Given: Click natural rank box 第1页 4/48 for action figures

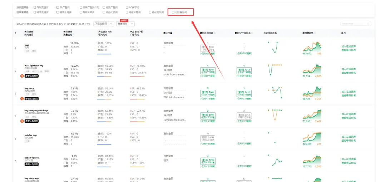Looking at the screenshot, I should tap(208, 161).
